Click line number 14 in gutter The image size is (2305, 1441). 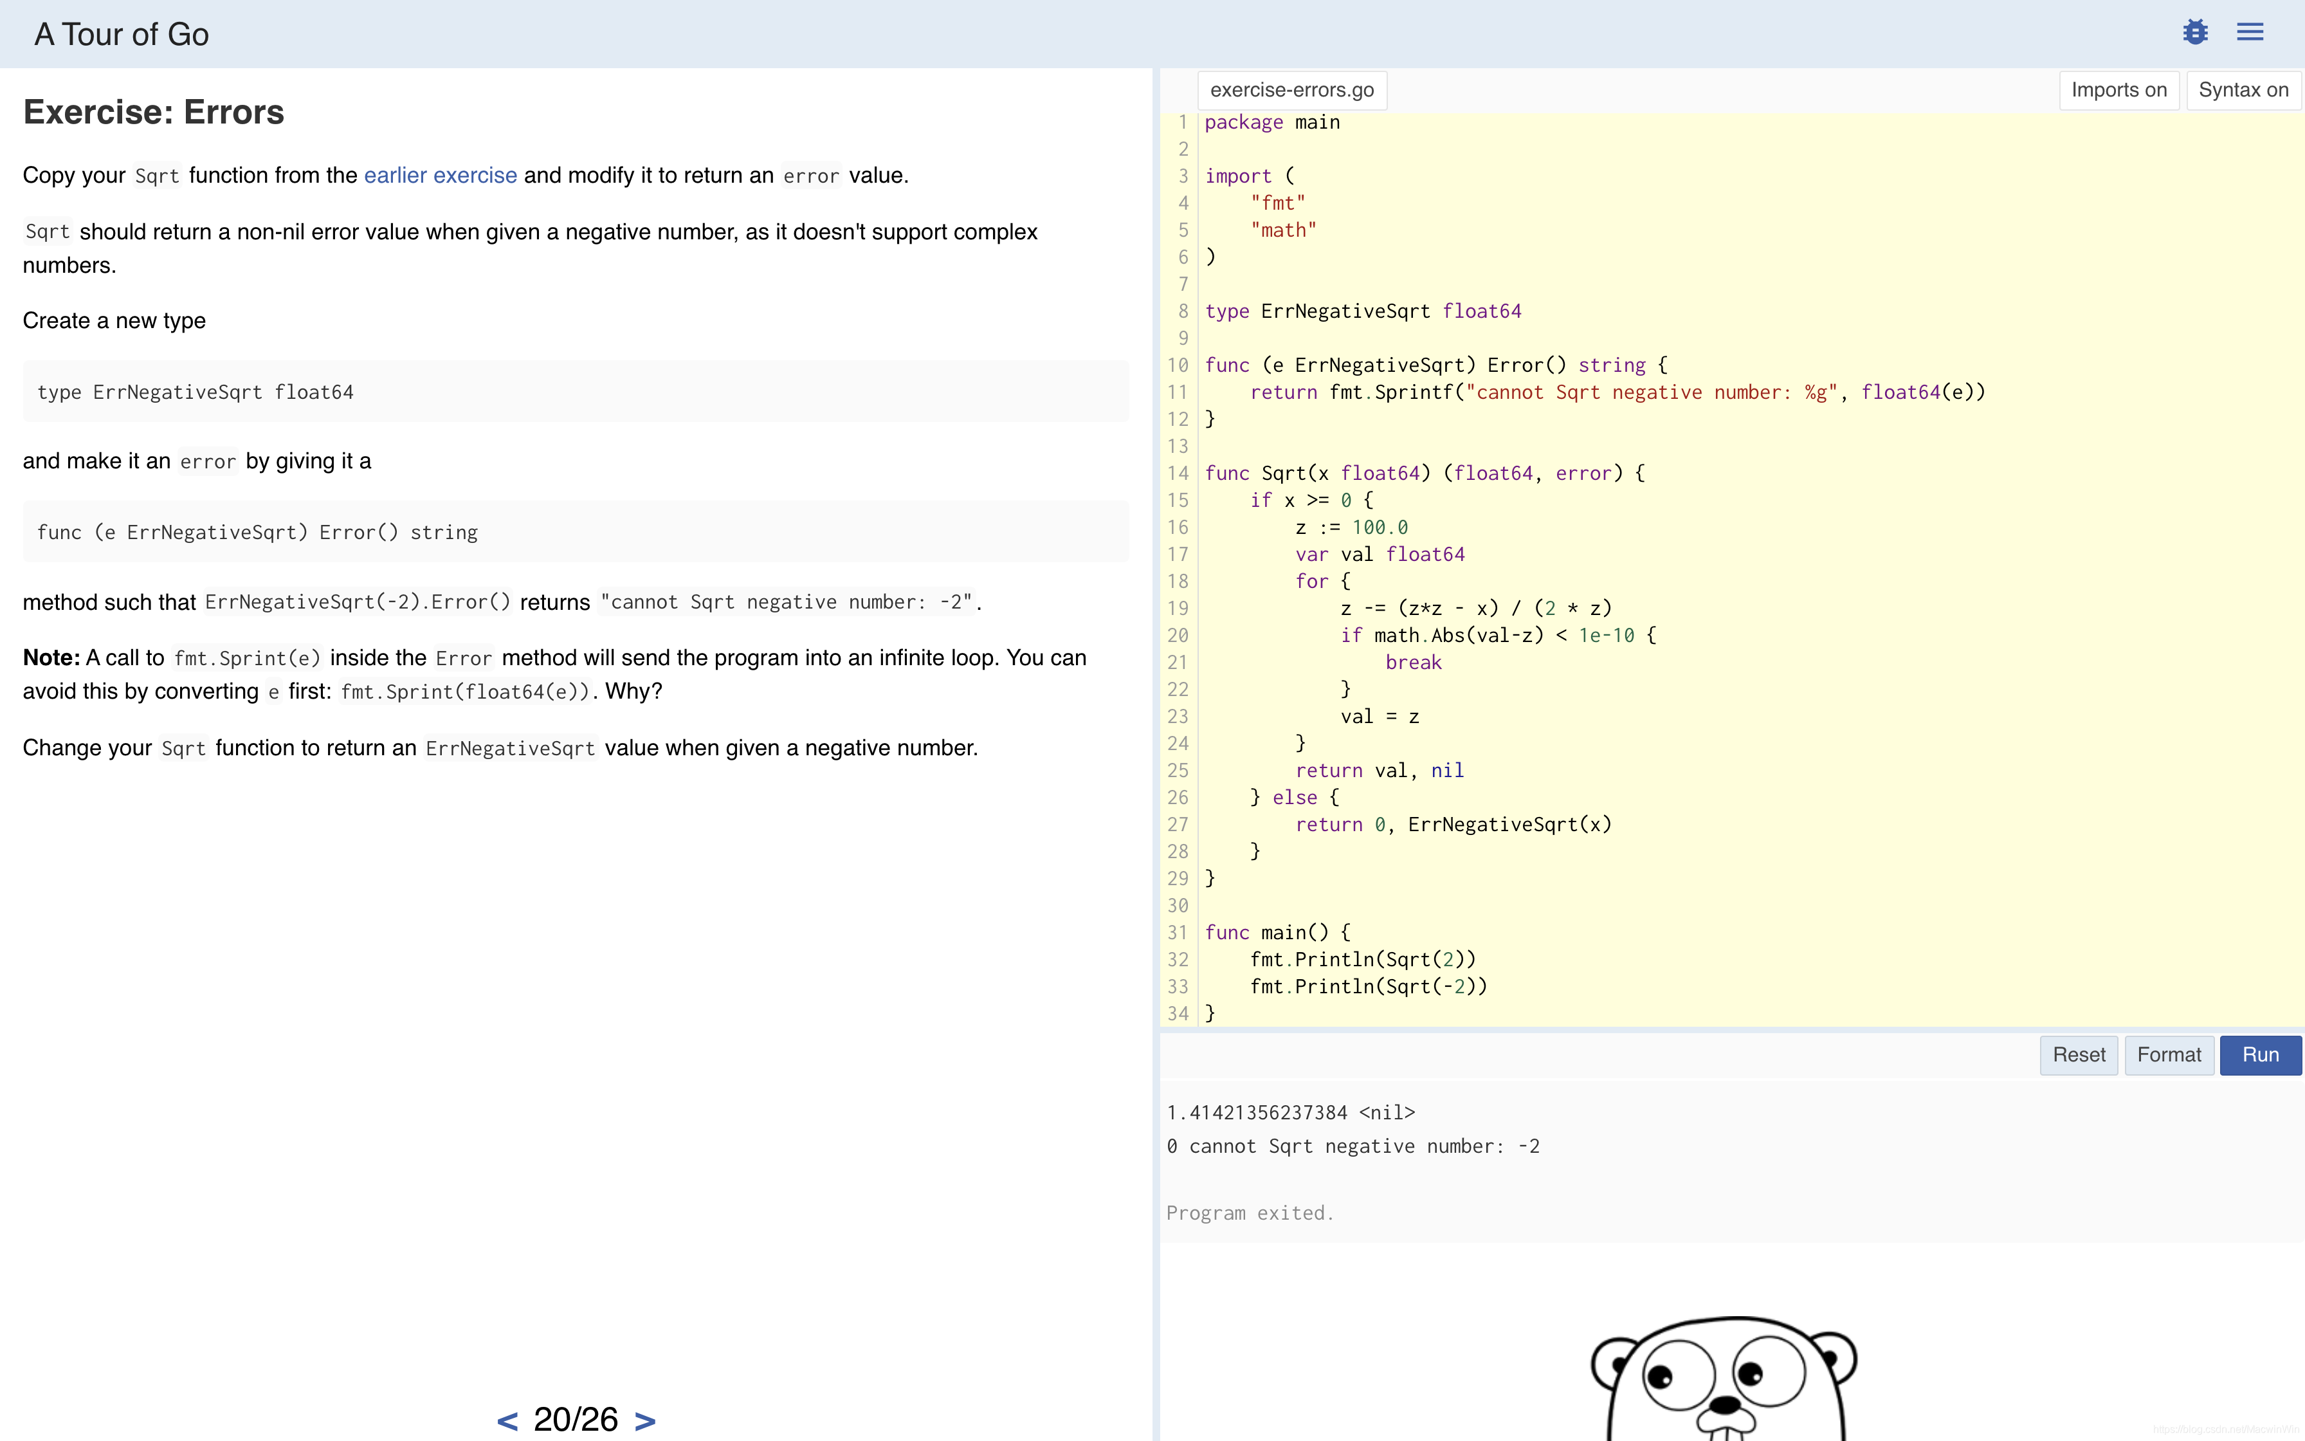(1178, 473)
